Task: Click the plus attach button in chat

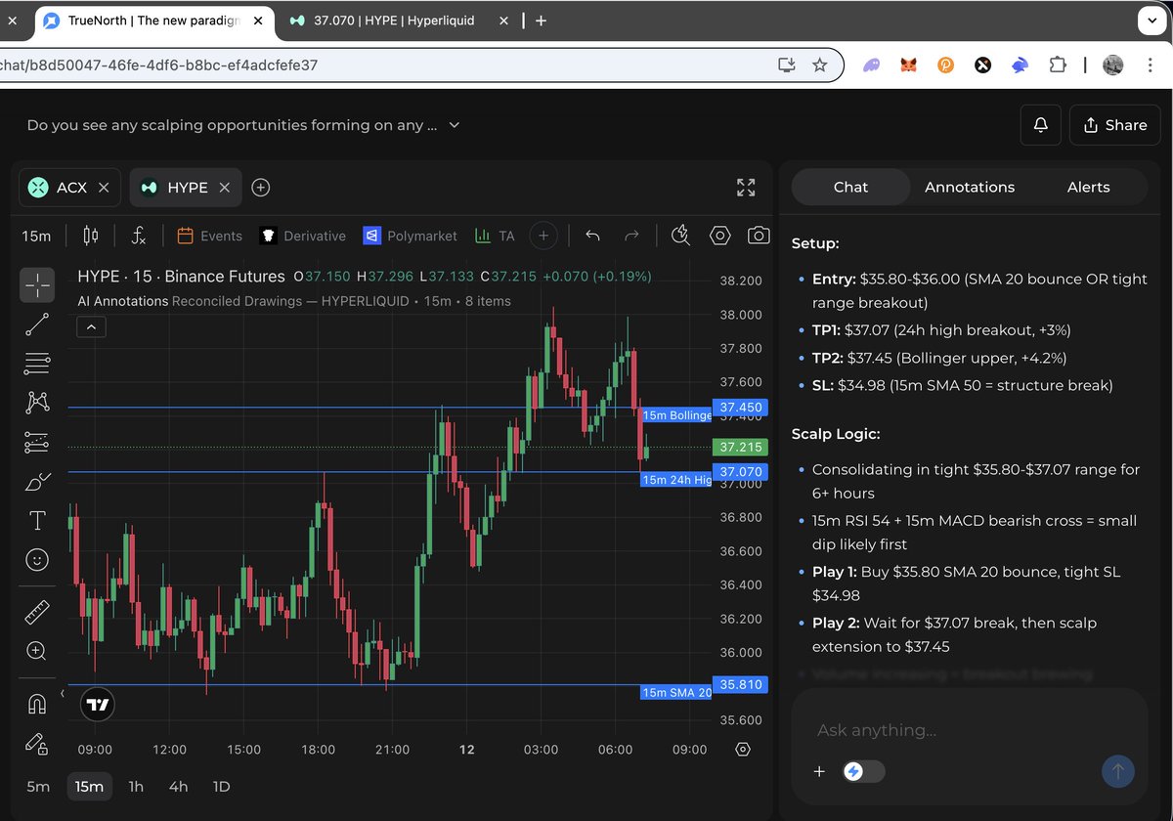Action: pyautogui.click(x=819, y=771)
